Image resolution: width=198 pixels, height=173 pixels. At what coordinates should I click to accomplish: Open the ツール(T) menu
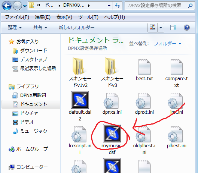[x=88, y=17]
